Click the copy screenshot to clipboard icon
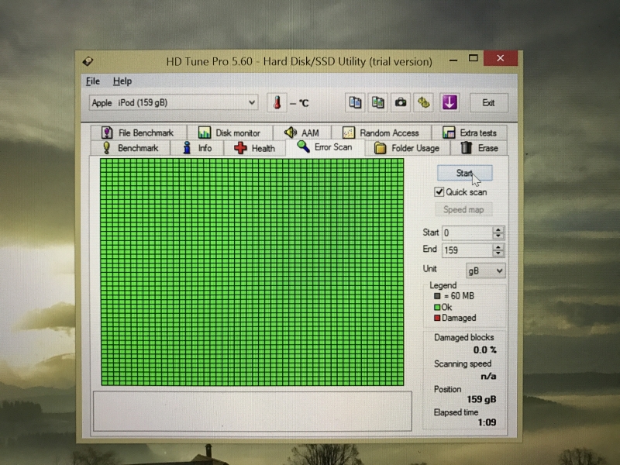This screenshot has height=465, width=620. pos(377,102)
